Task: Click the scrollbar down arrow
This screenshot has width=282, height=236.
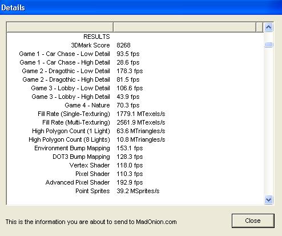Action: click(268, 200)
